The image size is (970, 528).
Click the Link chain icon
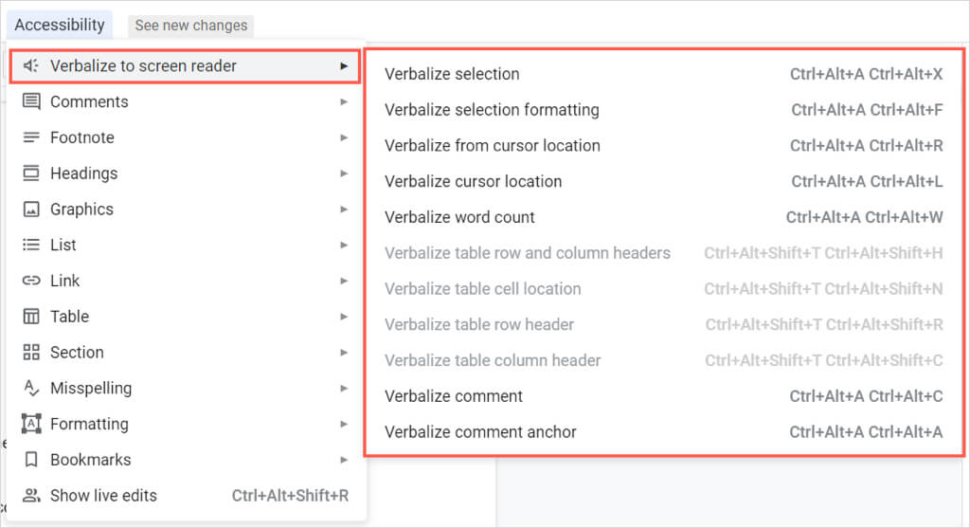(31, 281)
